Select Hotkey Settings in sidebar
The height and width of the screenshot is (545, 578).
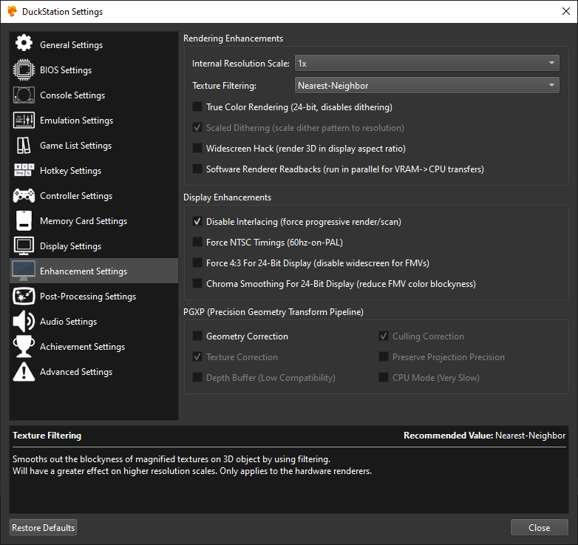tap(94, 170)
